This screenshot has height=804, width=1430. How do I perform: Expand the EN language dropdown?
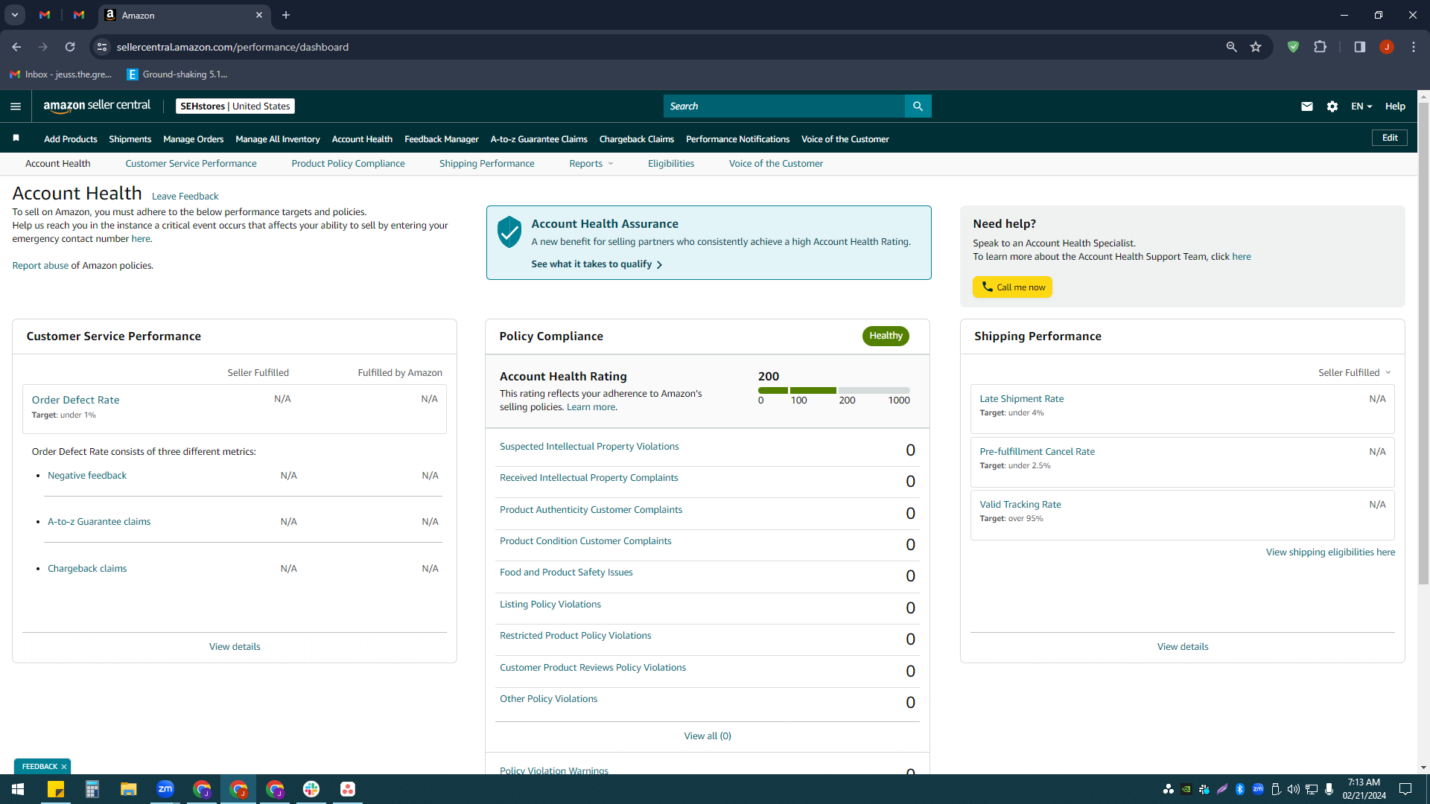tap(1361, 106)
